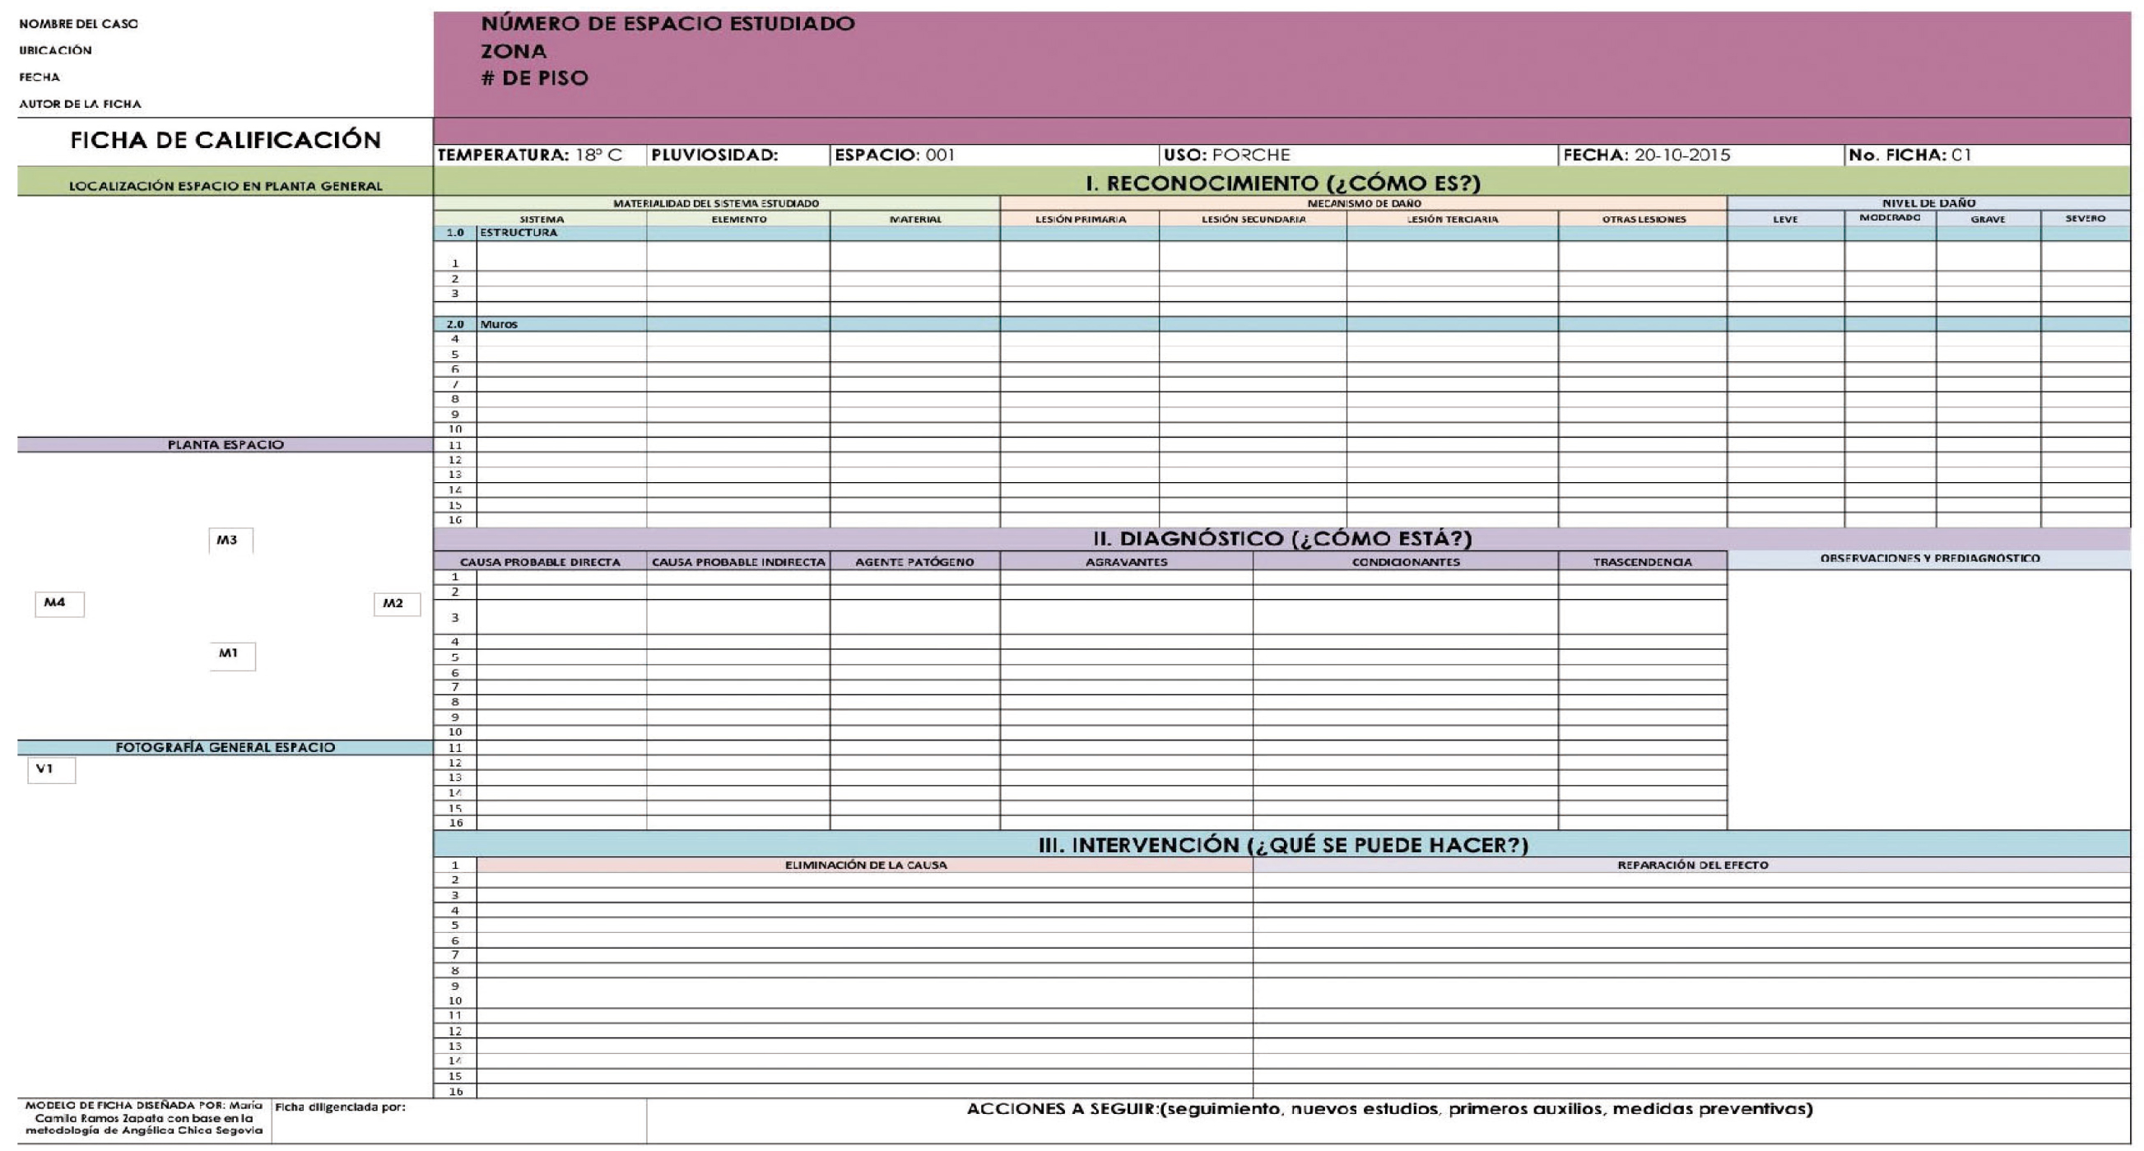Click the 'ZONA' heading

(514, 51)
